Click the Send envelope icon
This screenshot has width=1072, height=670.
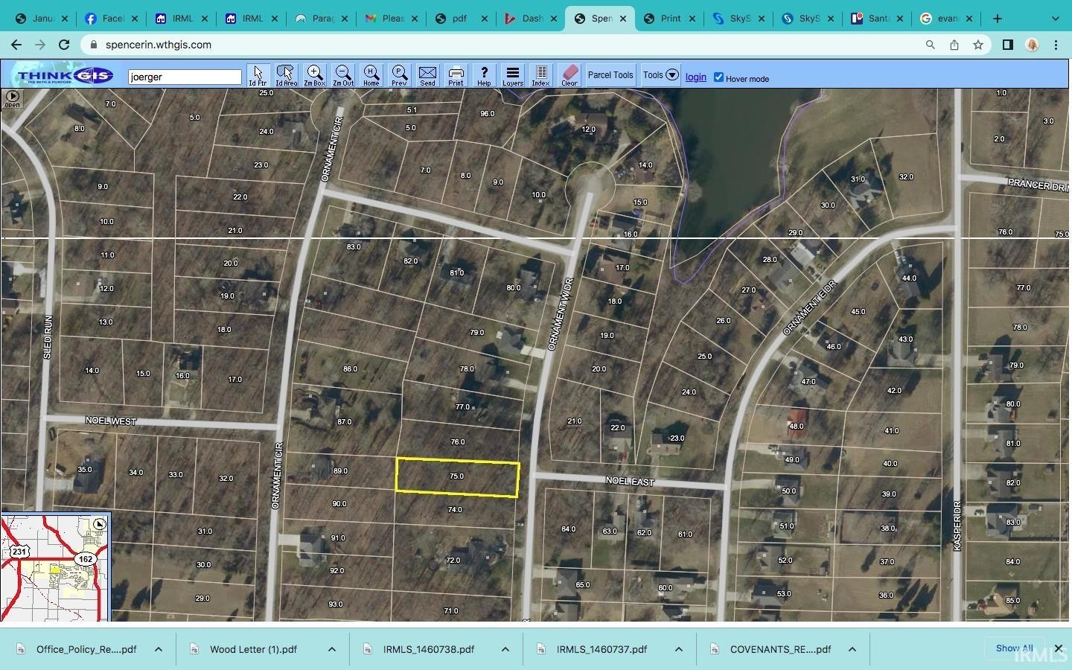[427, 75]
